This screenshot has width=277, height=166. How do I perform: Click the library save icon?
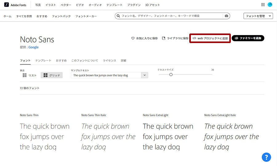(x=164, y=38)
